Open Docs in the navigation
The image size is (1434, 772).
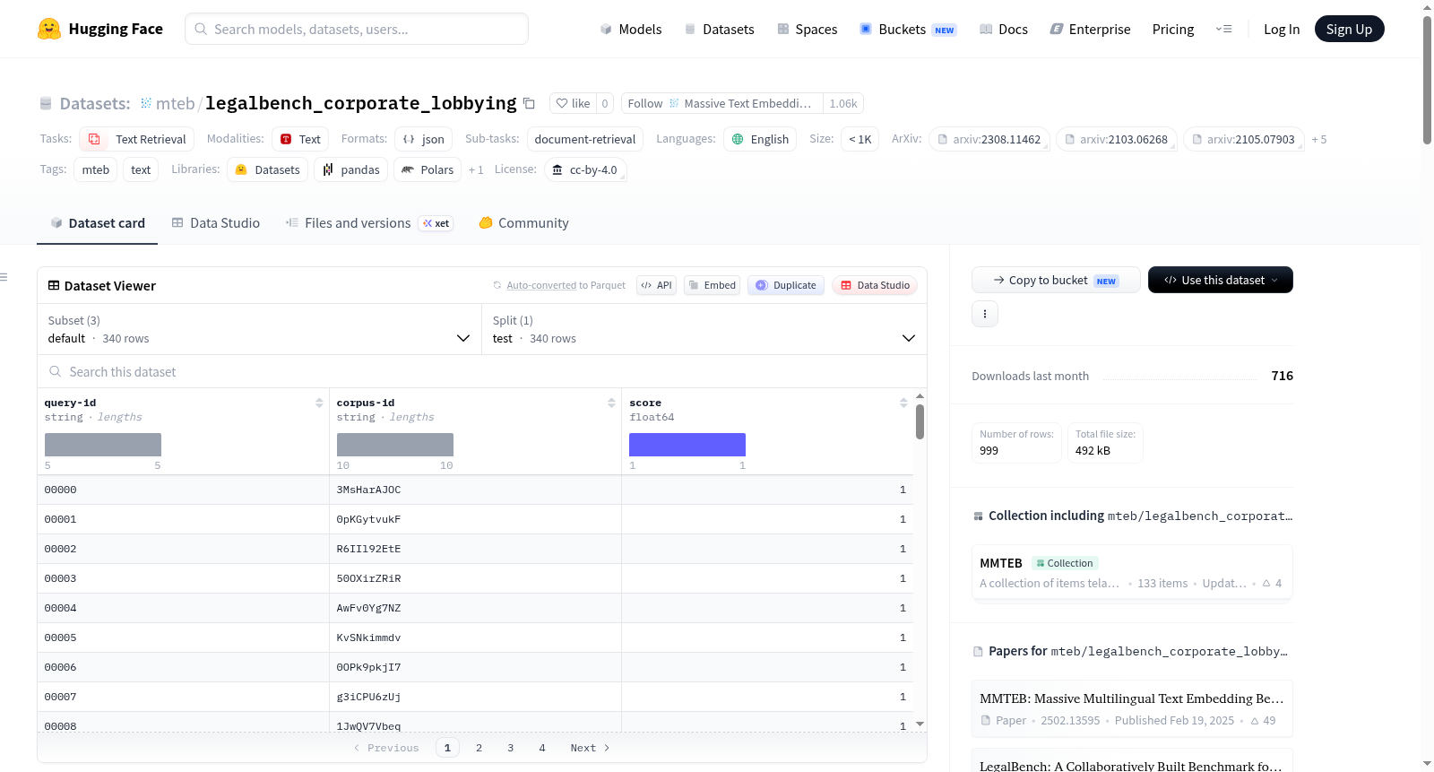pos(1004,29)
